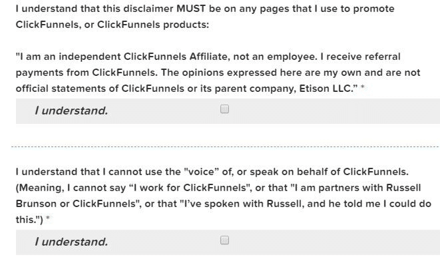
Task: Click the quoted word "voice" in the second statement
Action: [x=202, y=171]
